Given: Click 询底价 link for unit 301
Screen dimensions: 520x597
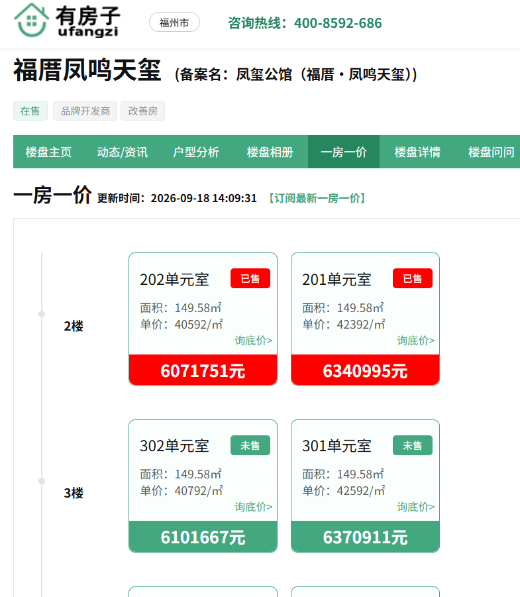Looking at the screenshot, I should (x=416, y=507).
